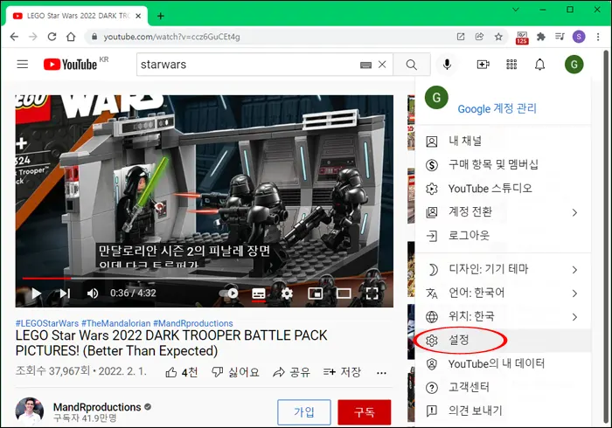Click the Chrome profile S avatar
Screen dimensions: 612x428
click(x=579, y=37)
